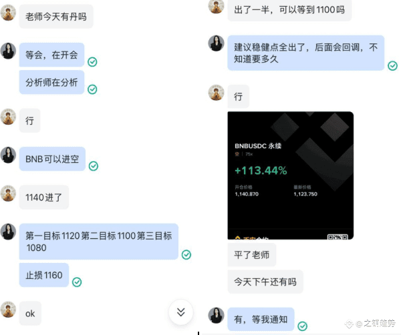
Task: Select the '今天下午还有吗' message bubble
Action: tap(265, 282)
